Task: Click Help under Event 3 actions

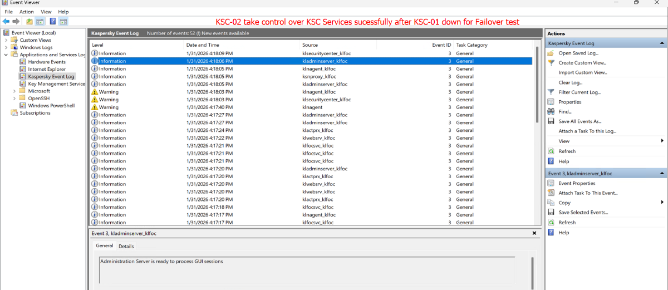Action: [564, 233]
